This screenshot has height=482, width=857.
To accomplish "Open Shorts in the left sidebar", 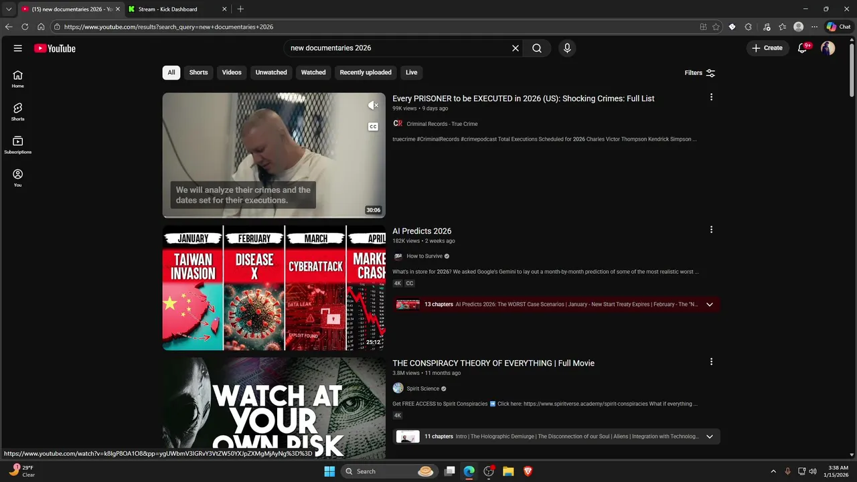I will pos(18,112).
